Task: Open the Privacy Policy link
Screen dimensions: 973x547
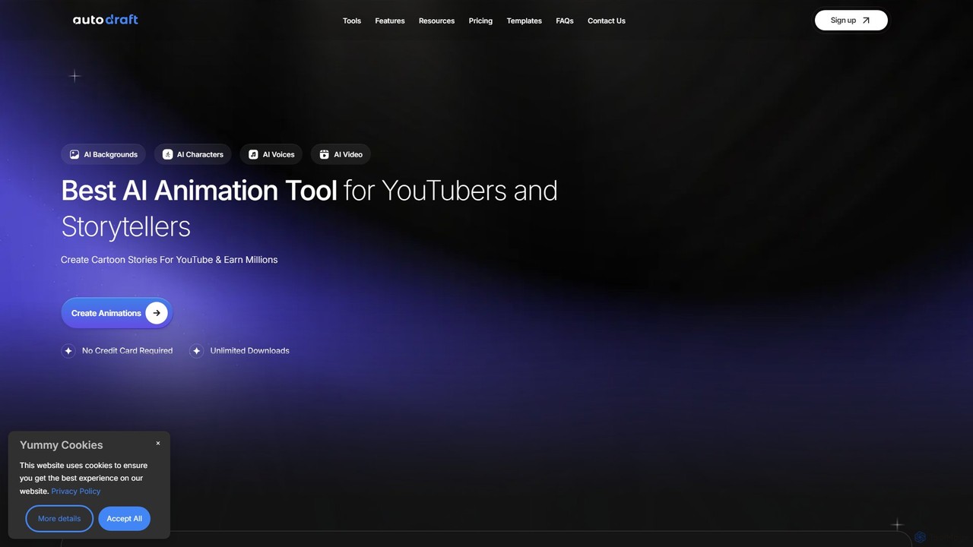Action: [x=76, y=492]
